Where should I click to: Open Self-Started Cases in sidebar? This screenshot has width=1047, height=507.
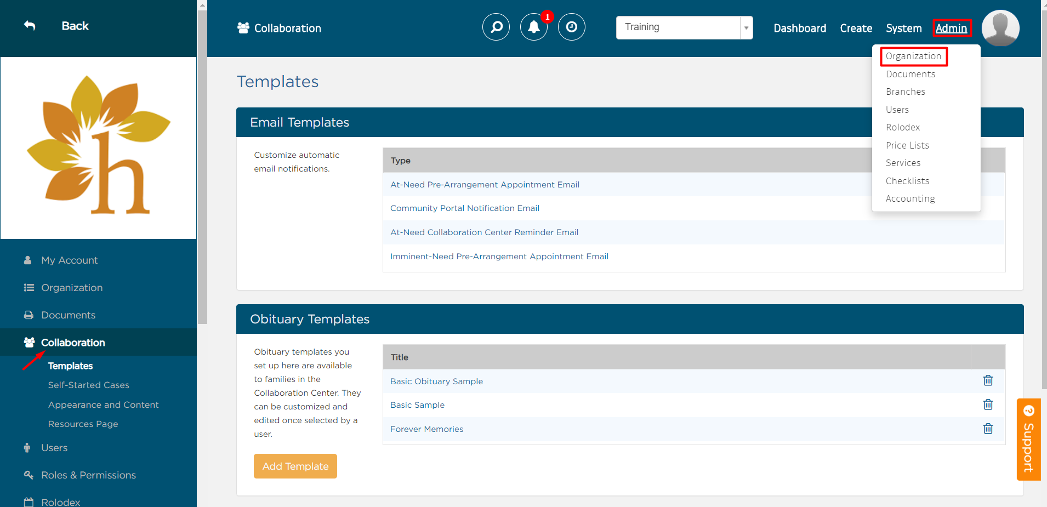pos(89,385)
